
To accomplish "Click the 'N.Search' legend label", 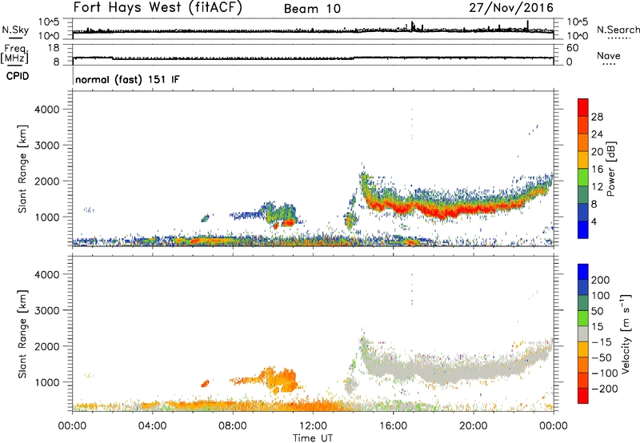I will click(x=618, y=30).
